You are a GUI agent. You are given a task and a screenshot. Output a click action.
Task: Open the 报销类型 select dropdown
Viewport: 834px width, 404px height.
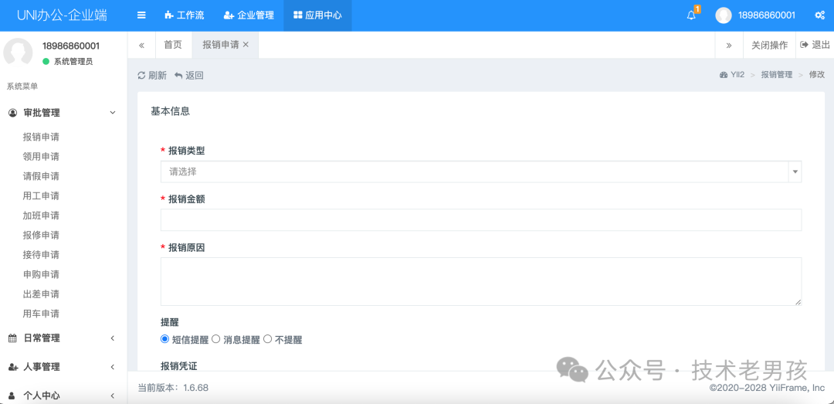pos(481,172)
